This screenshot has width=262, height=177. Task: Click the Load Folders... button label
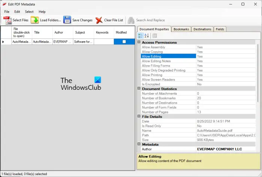(51, 20)
